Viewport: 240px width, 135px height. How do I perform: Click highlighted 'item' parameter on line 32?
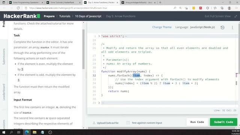pyautogui.click(x=136, y=75)
